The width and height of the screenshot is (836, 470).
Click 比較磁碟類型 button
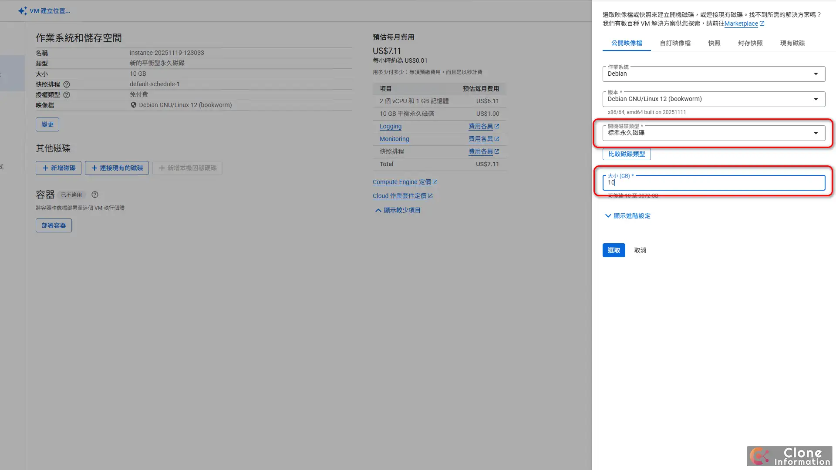(627, 154)
